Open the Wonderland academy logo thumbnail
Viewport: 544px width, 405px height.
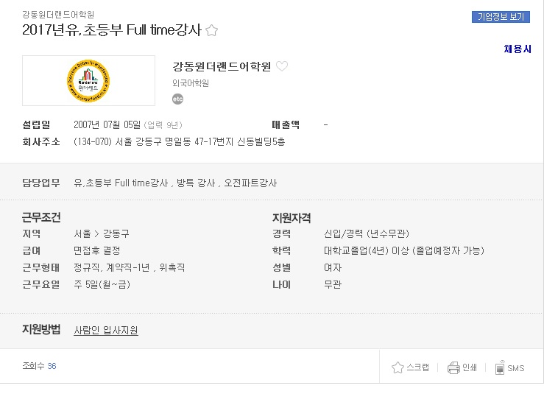tap(88, 80)
